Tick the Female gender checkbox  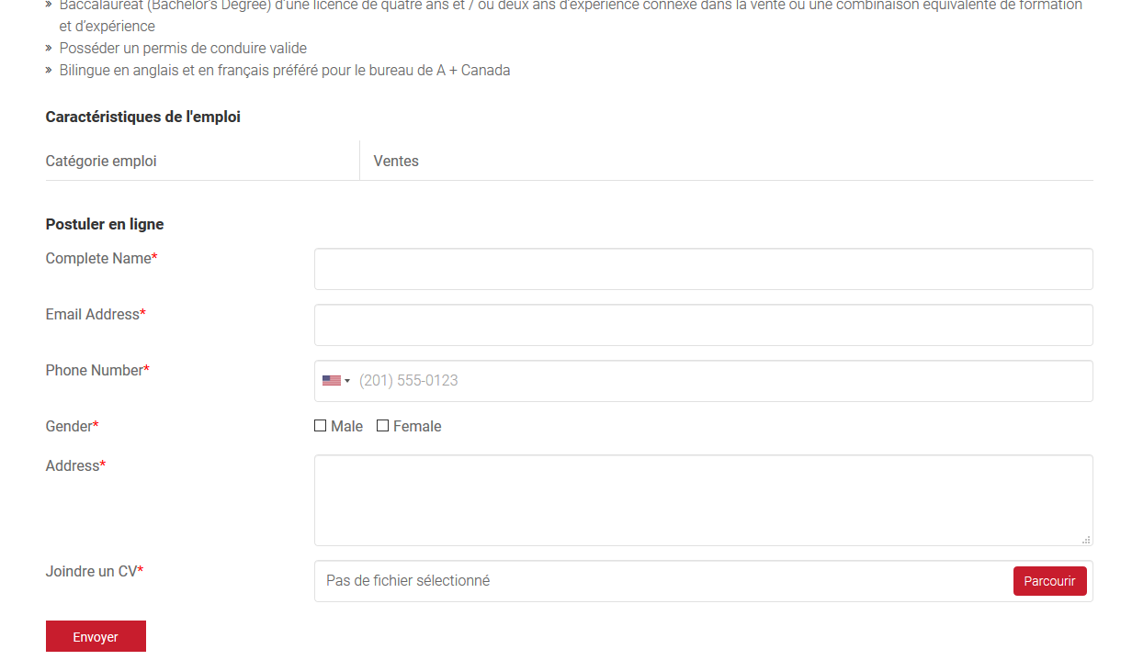(383, 426)
